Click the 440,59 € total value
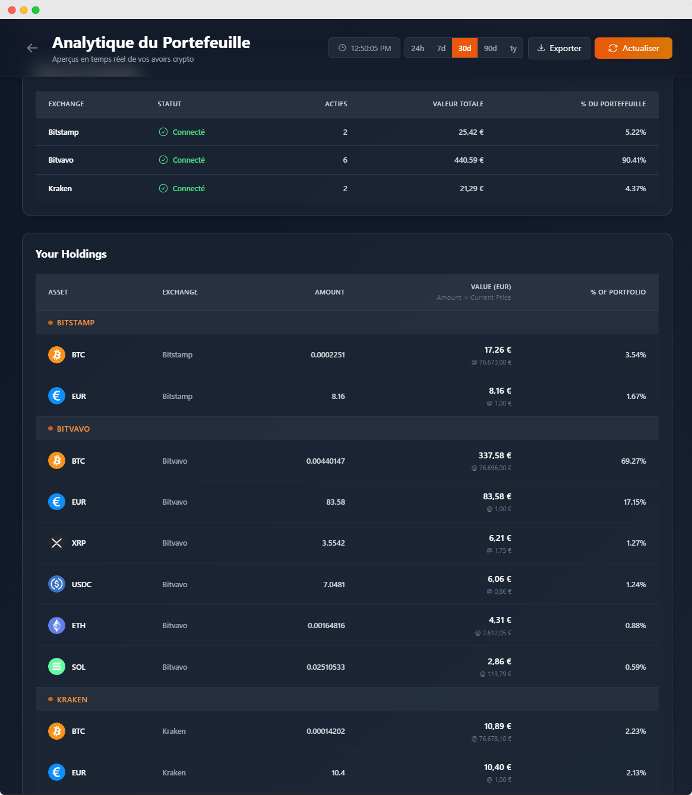 pyautogui.click(x=469, y=160)
